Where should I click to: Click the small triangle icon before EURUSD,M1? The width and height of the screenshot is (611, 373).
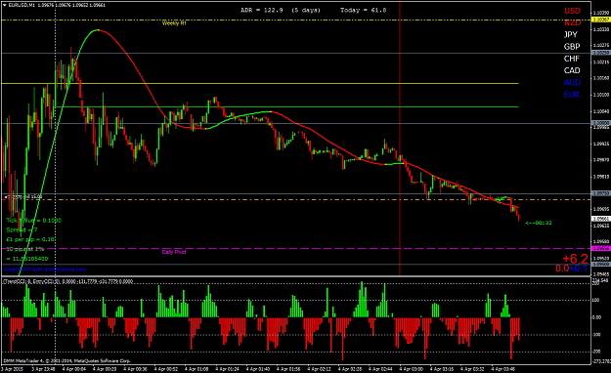pyautogui.click(x=4, y=5)
